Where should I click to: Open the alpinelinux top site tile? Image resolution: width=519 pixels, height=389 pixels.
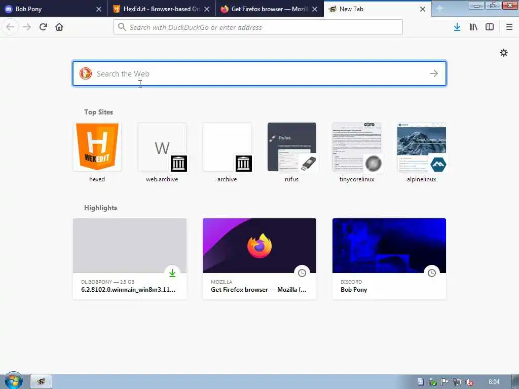[x=421, y=152]
